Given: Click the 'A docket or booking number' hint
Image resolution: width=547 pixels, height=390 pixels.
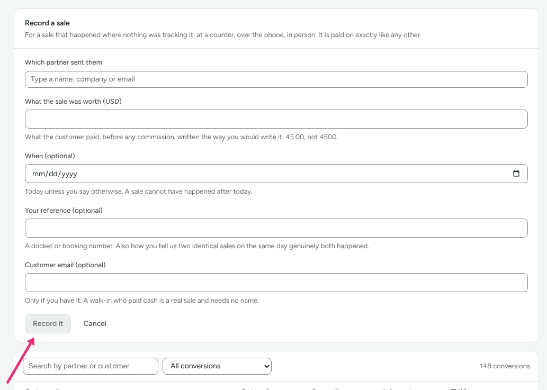Looking at the screenshot, I should tap(197, 246).
